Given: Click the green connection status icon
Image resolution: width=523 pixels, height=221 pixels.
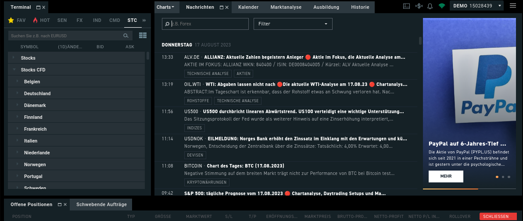Looking at the screenshot, I should [442, 6].
